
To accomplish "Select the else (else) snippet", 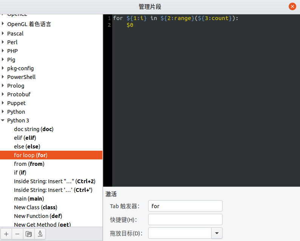I will [x=27, y=147].
